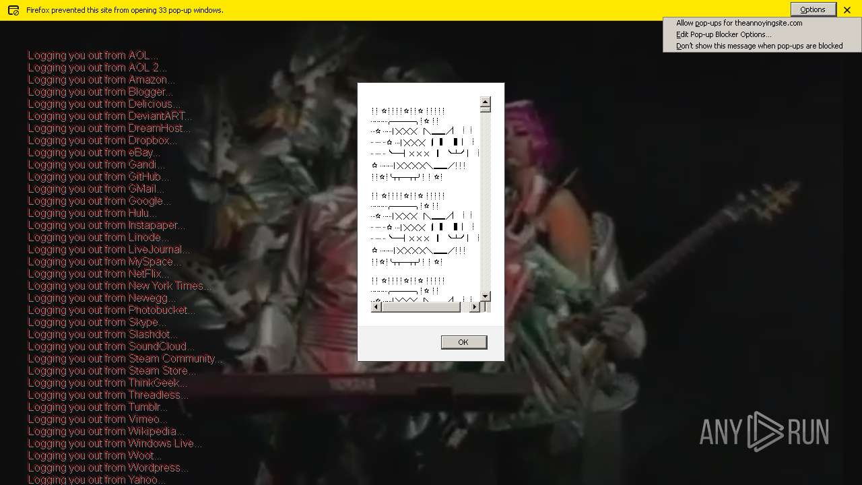Close the pop-up blocker notification bar
Image resolution: width=862 pixels, height=485 pixels.
point(847,10)
